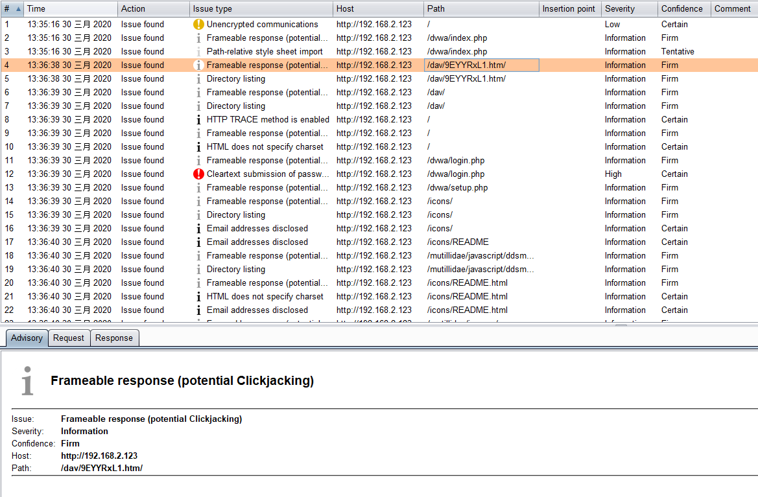Viewport: 758px width, 497px height.
Task: Switch to the Request tab
Action: coord(69,338)
